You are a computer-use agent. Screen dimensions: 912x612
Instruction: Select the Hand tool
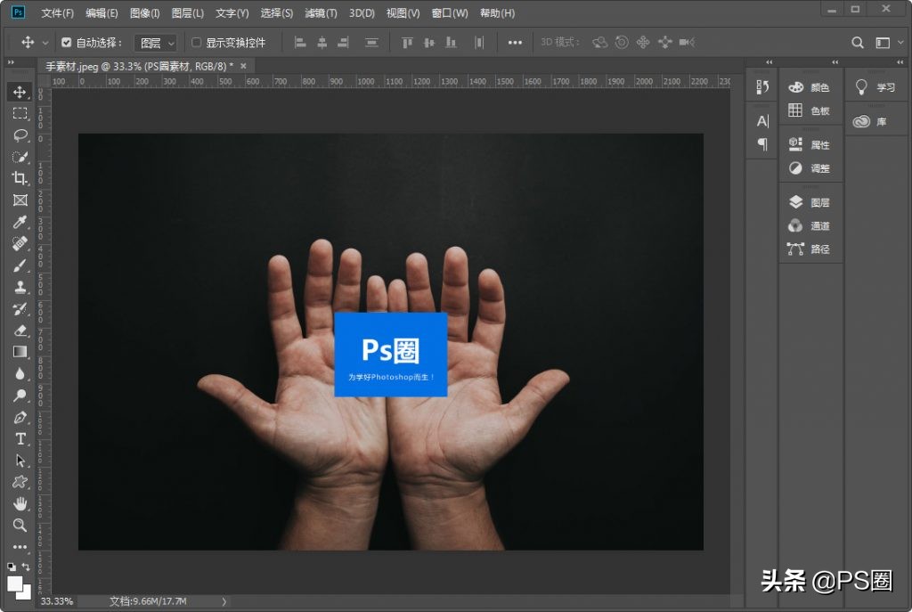click(20, 504)
